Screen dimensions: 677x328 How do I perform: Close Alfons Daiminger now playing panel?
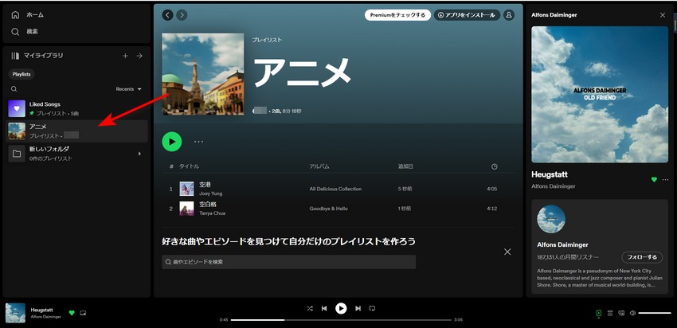pos(663,15)
